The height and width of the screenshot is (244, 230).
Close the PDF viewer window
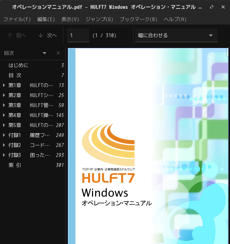coord(223,7)
